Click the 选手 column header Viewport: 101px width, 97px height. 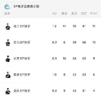tap(7, 13)
